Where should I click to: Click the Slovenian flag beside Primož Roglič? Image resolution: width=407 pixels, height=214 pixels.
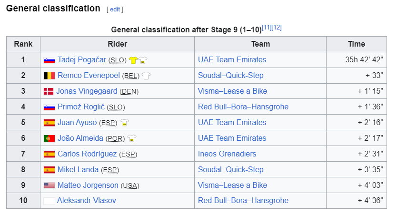[49, 107]
